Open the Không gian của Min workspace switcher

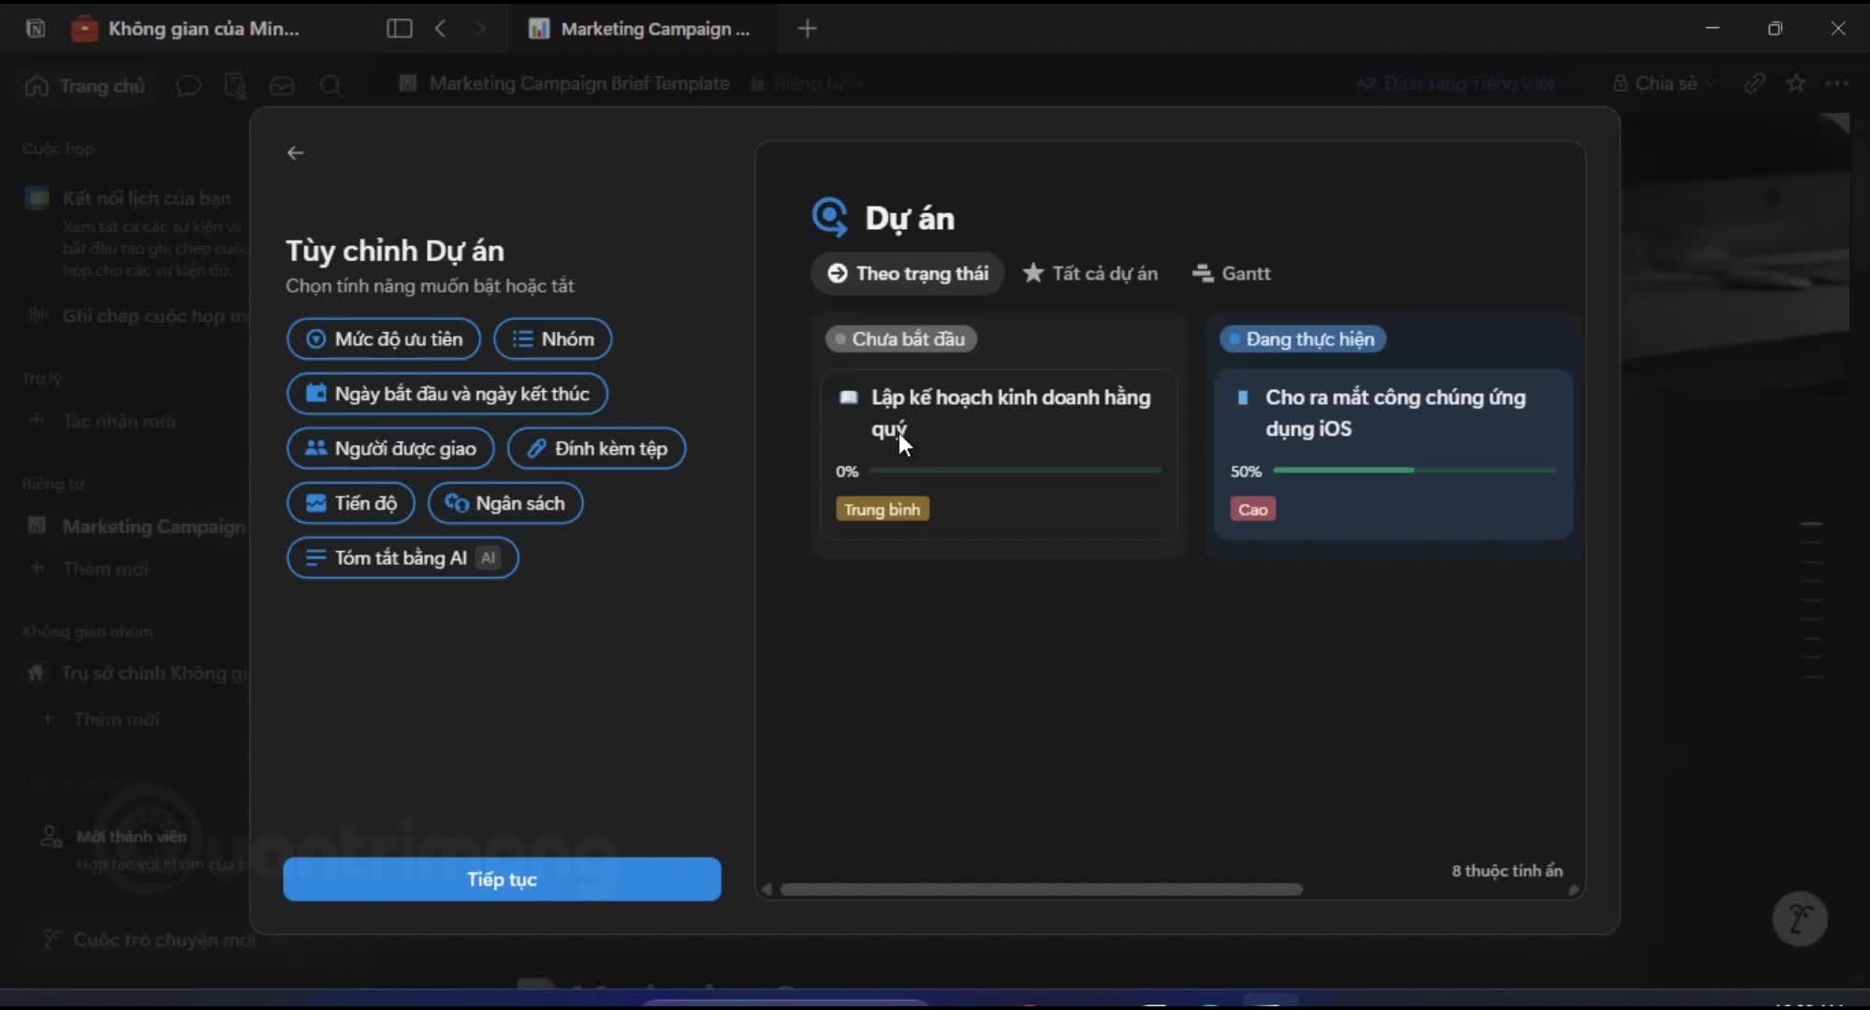[x=187, y=28]
